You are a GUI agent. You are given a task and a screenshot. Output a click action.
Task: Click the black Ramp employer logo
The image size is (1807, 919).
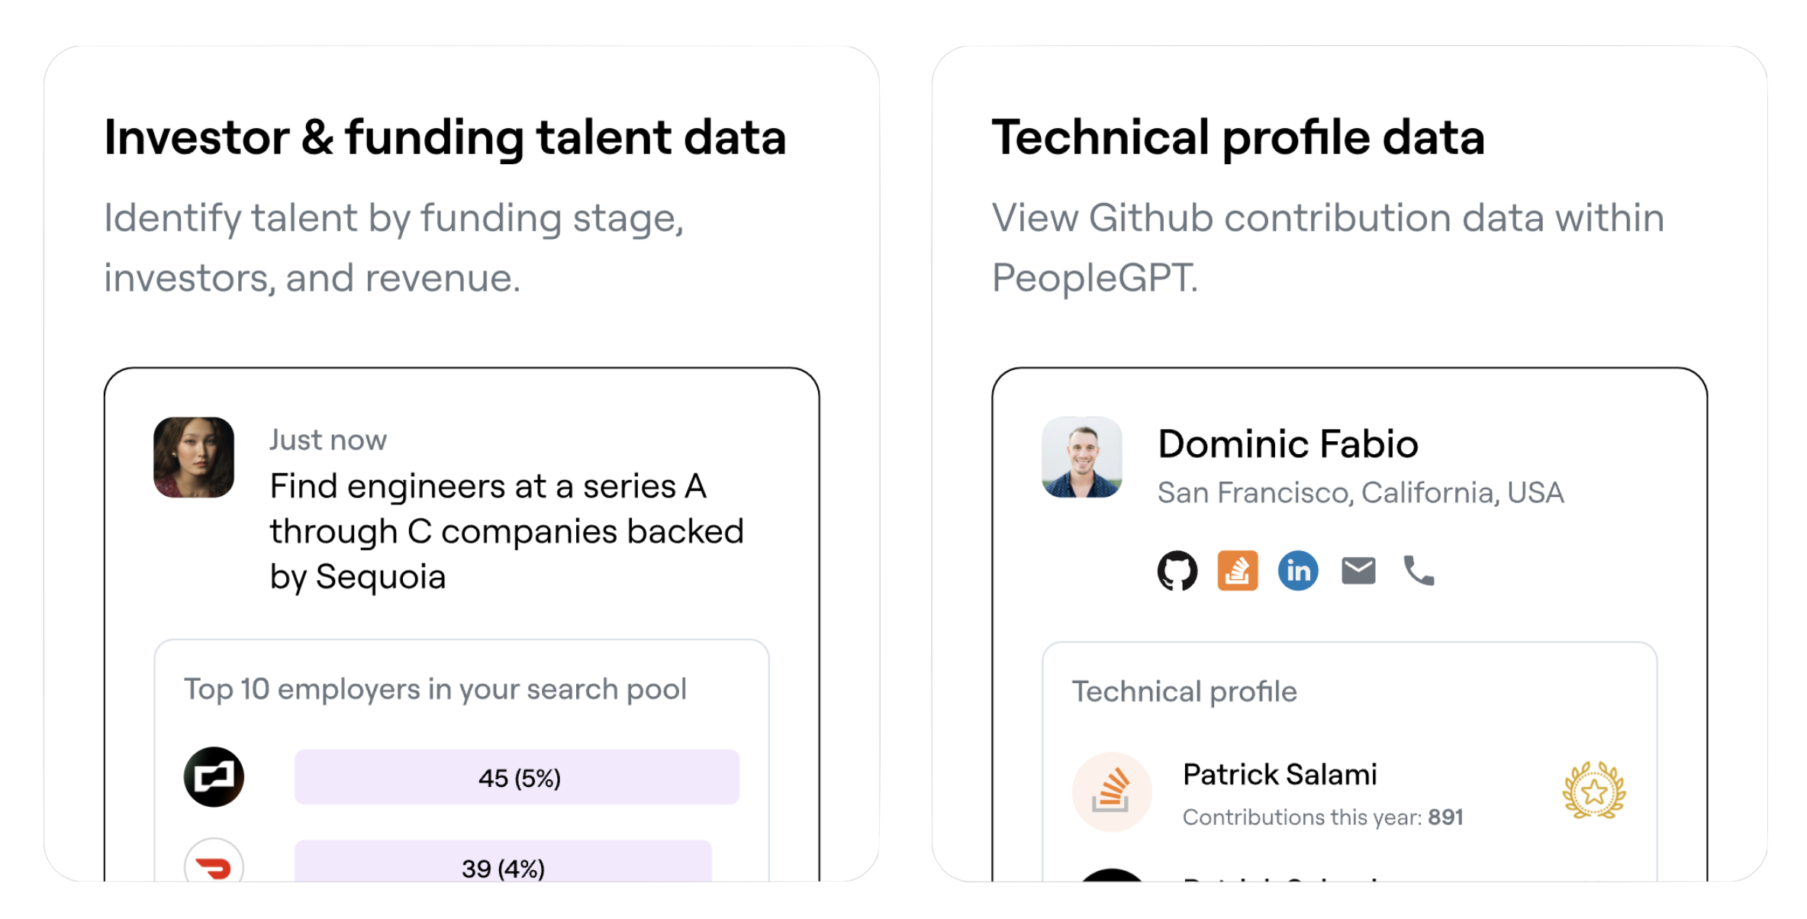click(x=214, y=777)
